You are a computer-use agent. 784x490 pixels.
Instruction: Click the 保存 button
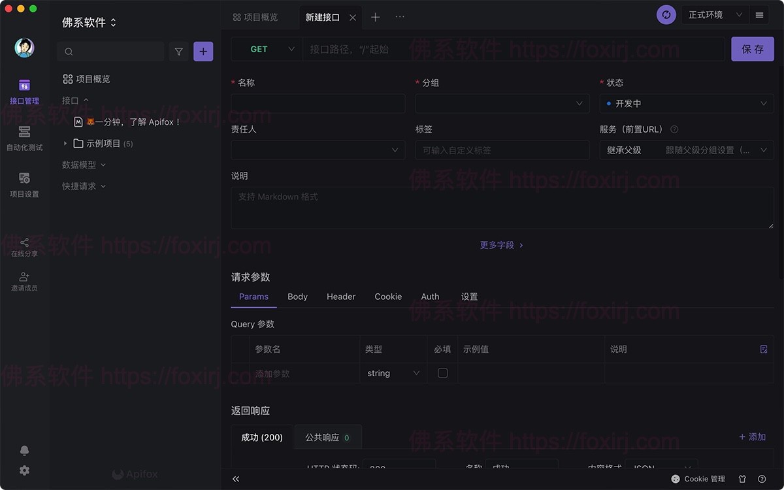(x=752, y=49)
